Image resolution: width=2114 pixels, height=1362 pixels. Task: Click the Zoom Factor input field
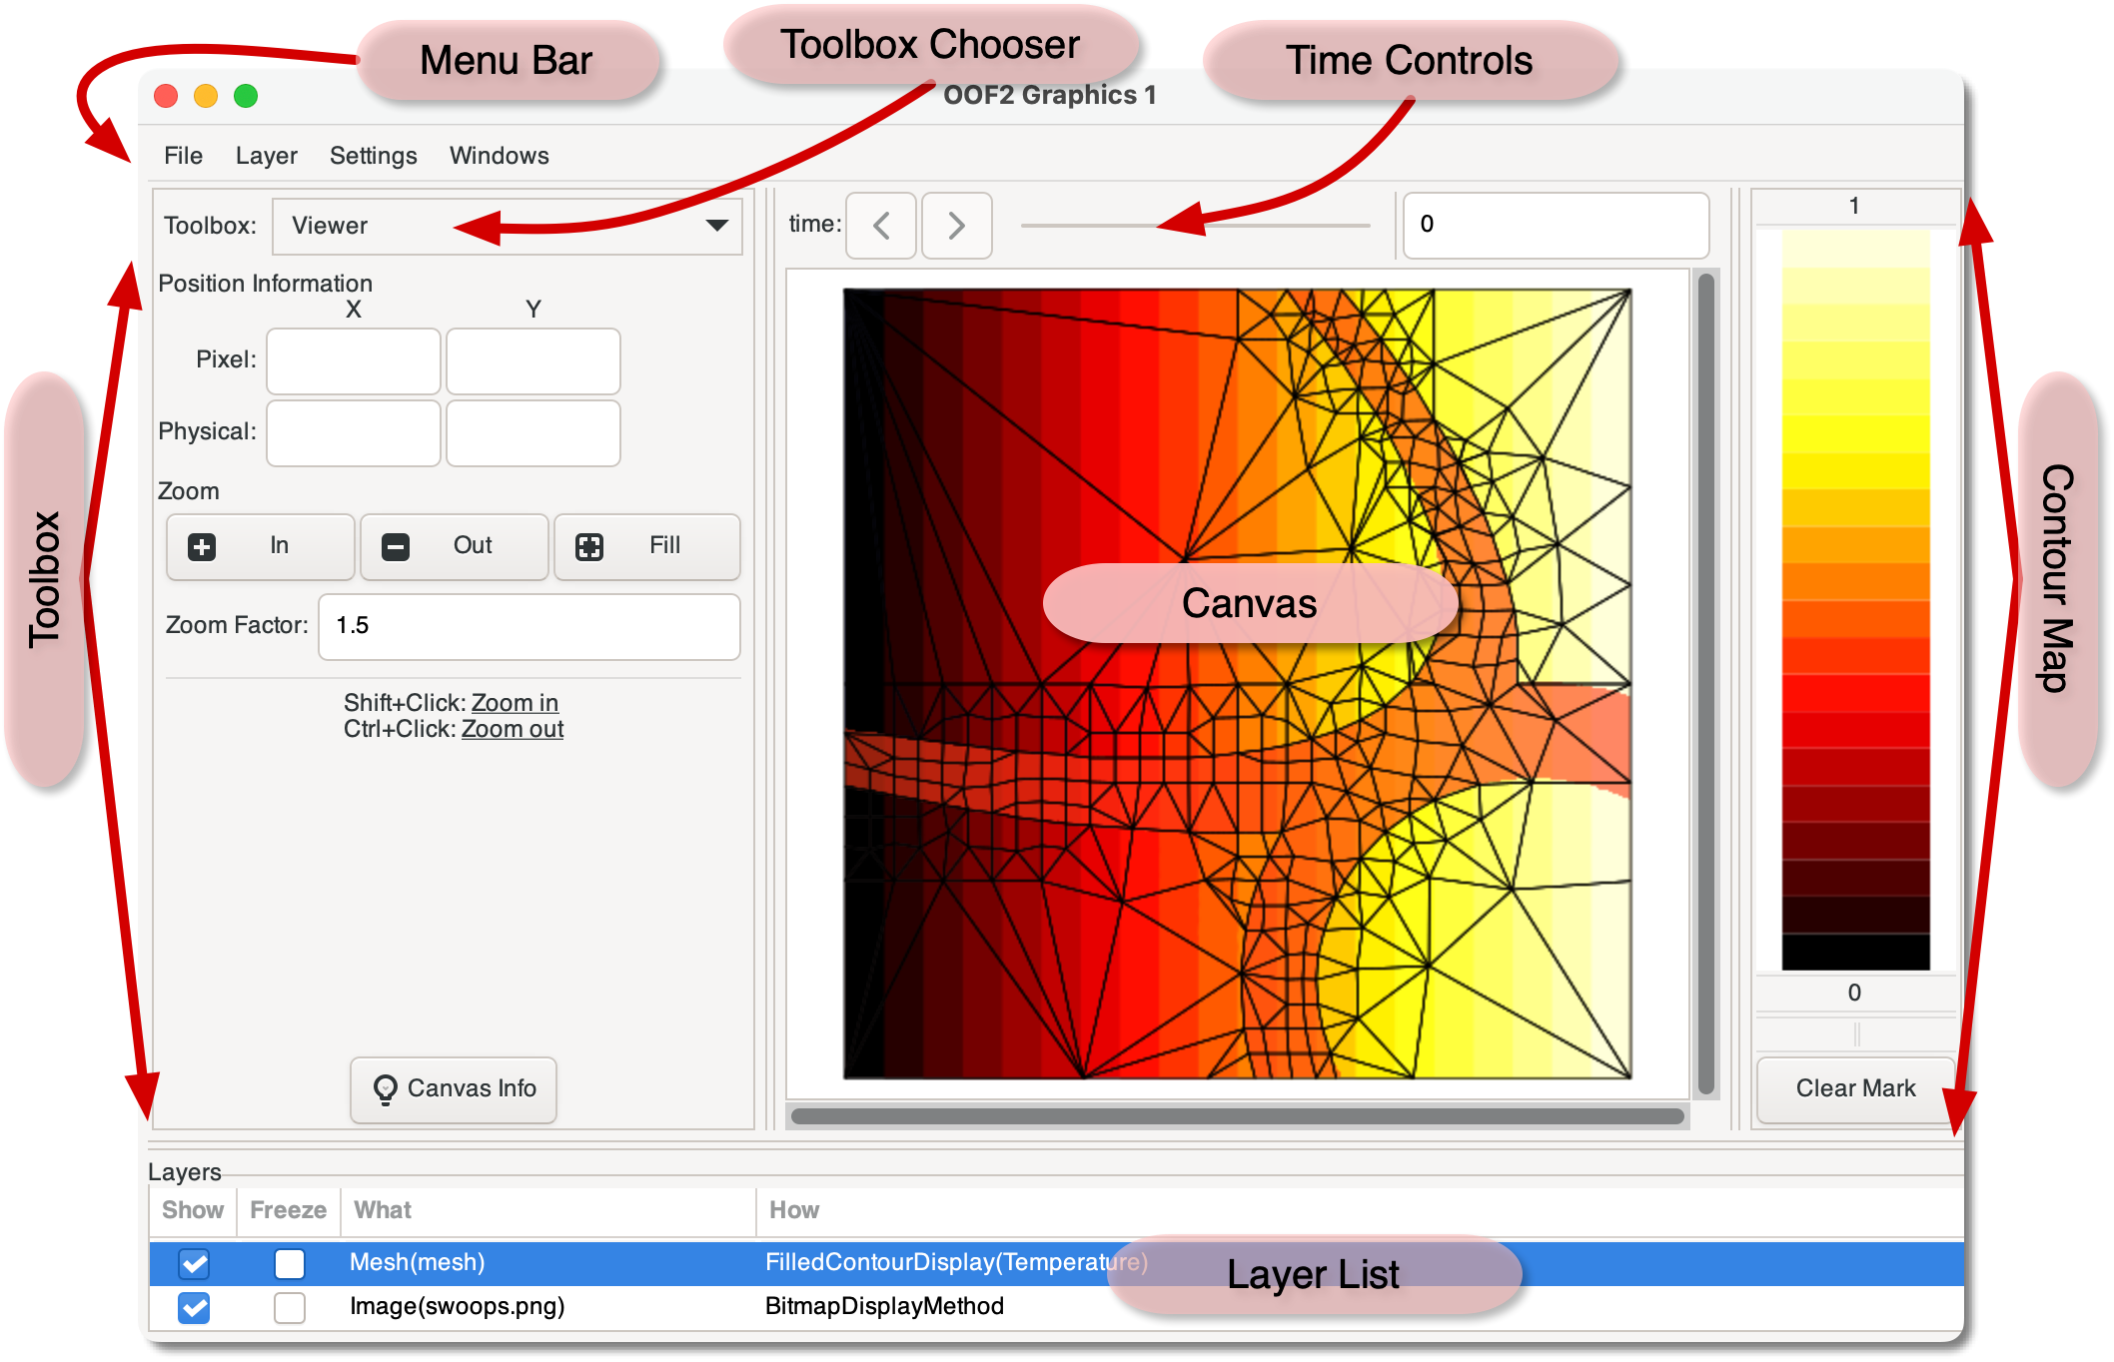click(x=528, y=626)
